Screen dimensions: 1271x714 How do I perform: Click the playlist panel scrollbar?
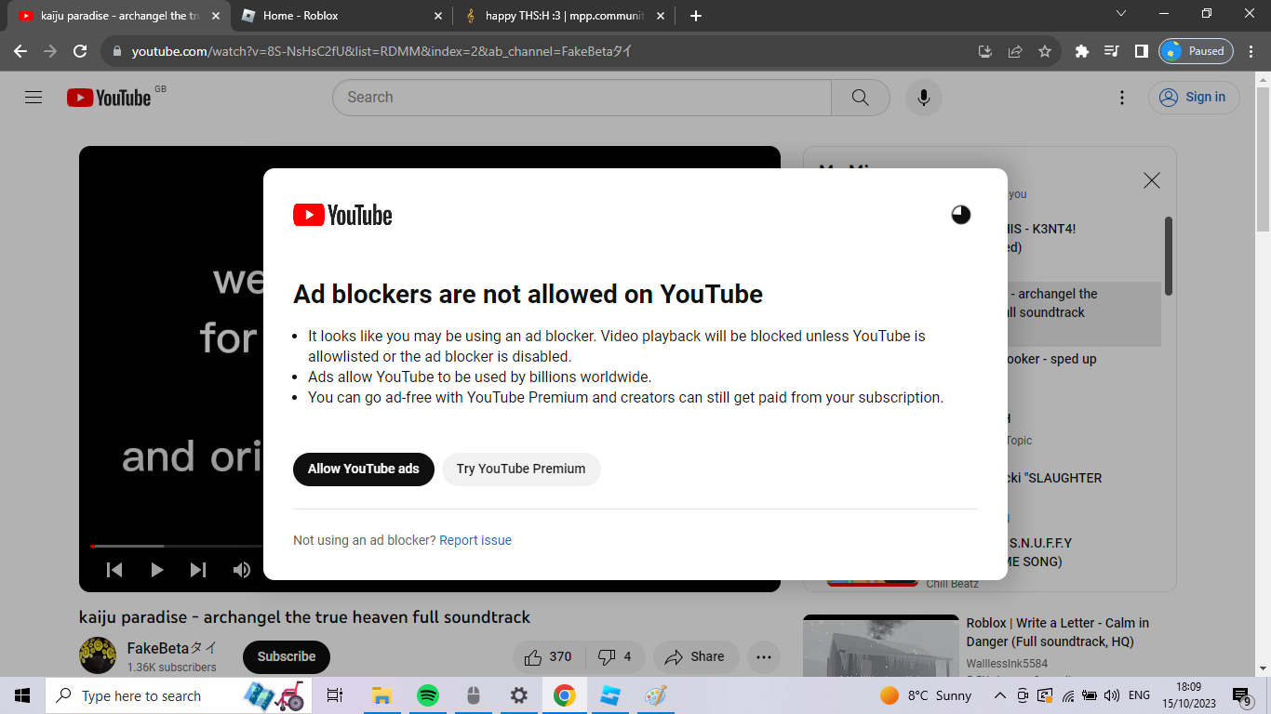tap(1169, 257)
